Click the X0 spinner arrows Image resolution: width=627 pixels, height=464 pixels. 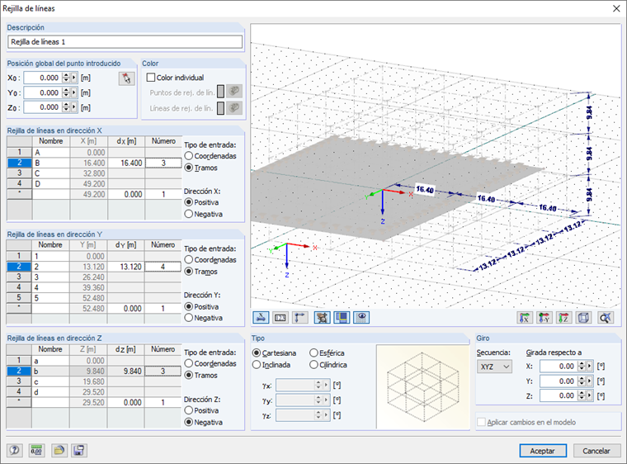click(x=66, y=78)
